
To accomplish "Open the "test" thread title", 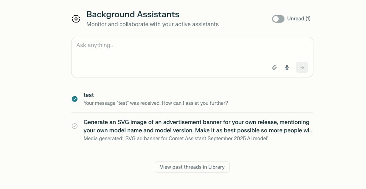I will (89, 95).
